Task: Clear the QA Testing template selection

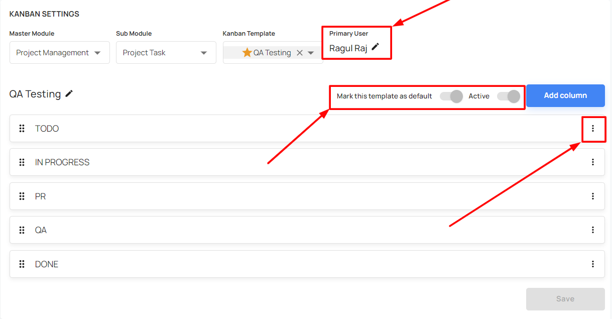Action: coord(300,53)
